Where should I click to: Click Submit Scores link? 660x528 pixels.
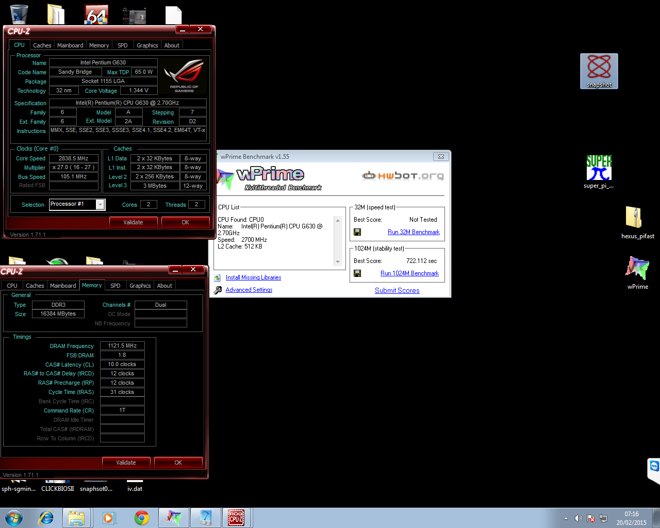(397, 290)
